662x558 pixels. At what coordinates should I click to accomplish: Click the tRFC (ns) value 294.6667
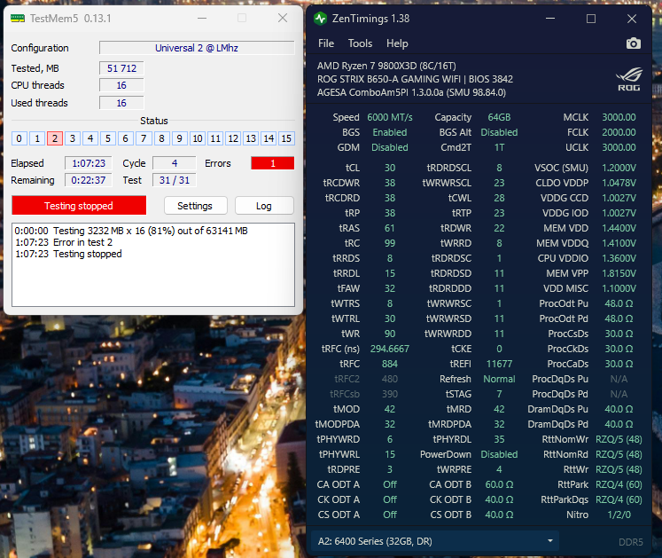coord(390,349)
